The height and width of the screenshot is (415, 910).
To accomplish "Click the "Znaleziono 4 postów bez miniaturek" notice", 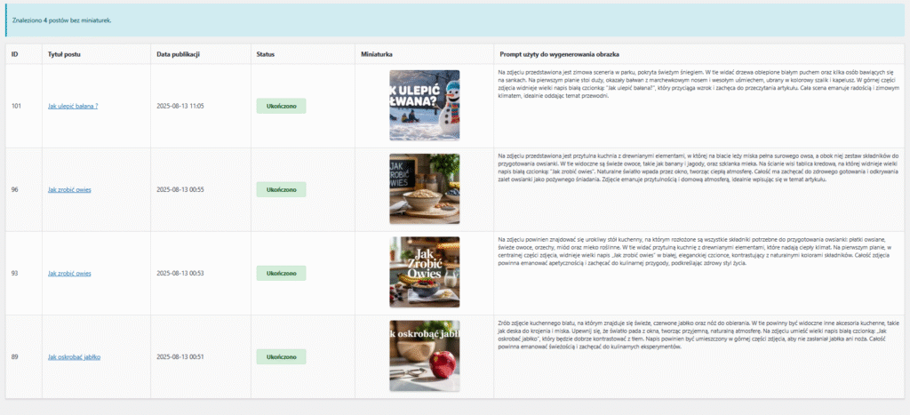I will tap(62, 20).
